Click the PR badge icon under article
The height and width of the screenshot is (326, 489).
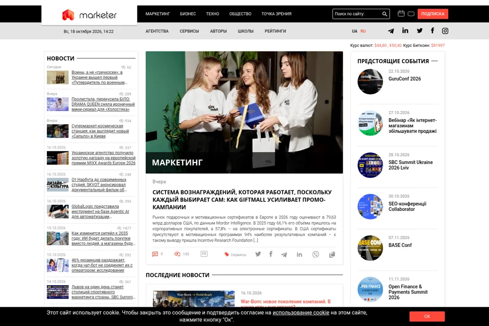pyautogui.click(x=204, y=254)
